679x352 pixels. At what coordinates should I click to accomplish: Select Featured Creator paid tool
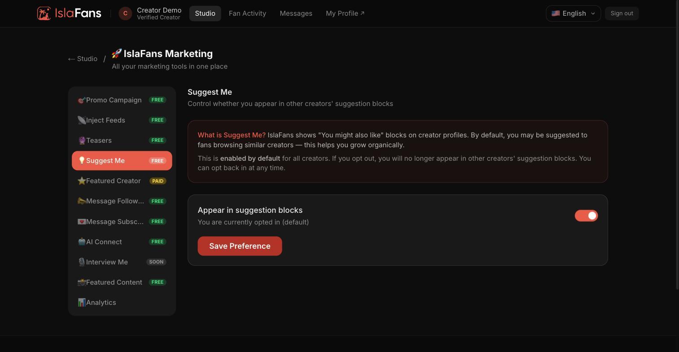[x=122, y=181]
